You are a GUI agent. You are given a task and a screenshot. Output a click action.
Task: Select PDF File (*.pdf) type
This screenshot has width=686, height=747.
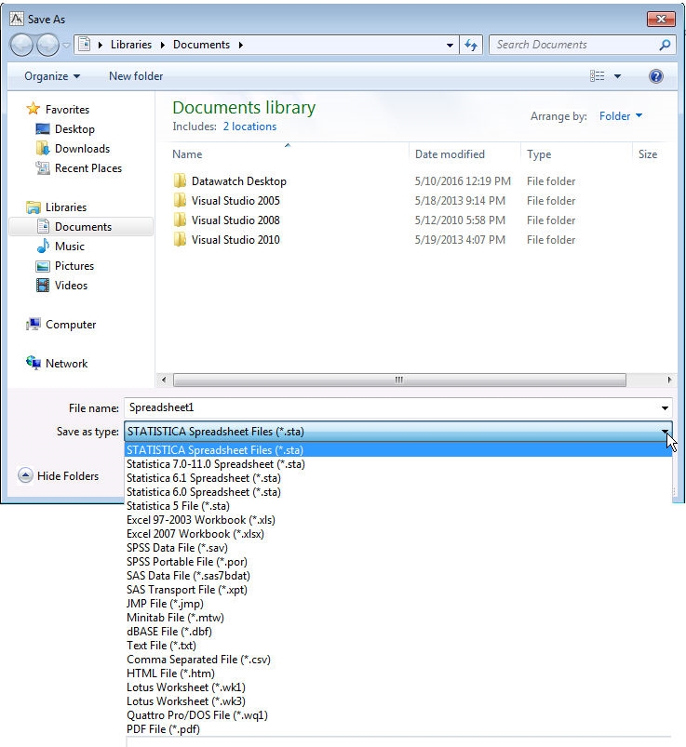[x=398, y=729]
